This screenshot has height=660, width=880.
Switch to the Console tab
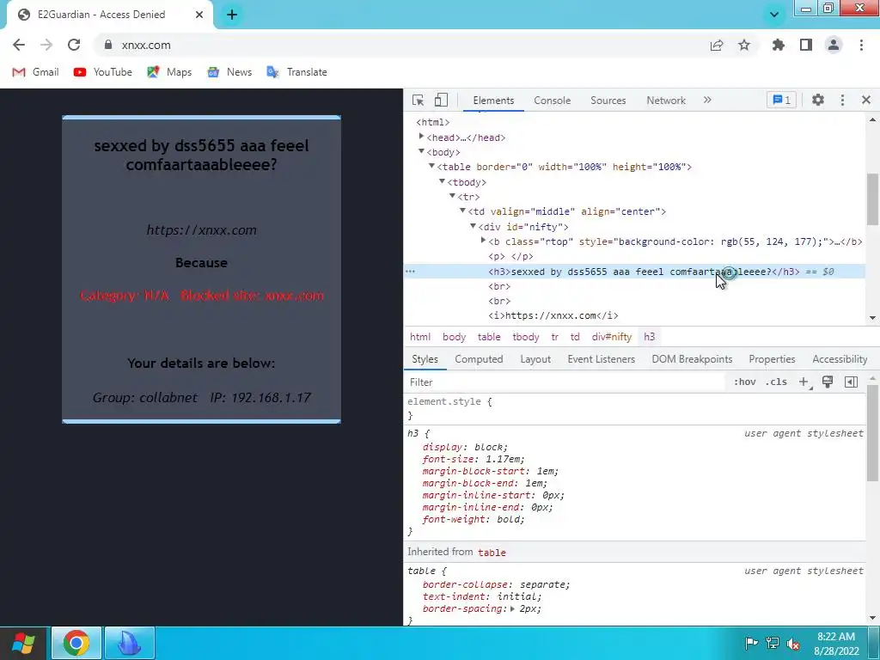pos(553,101)
